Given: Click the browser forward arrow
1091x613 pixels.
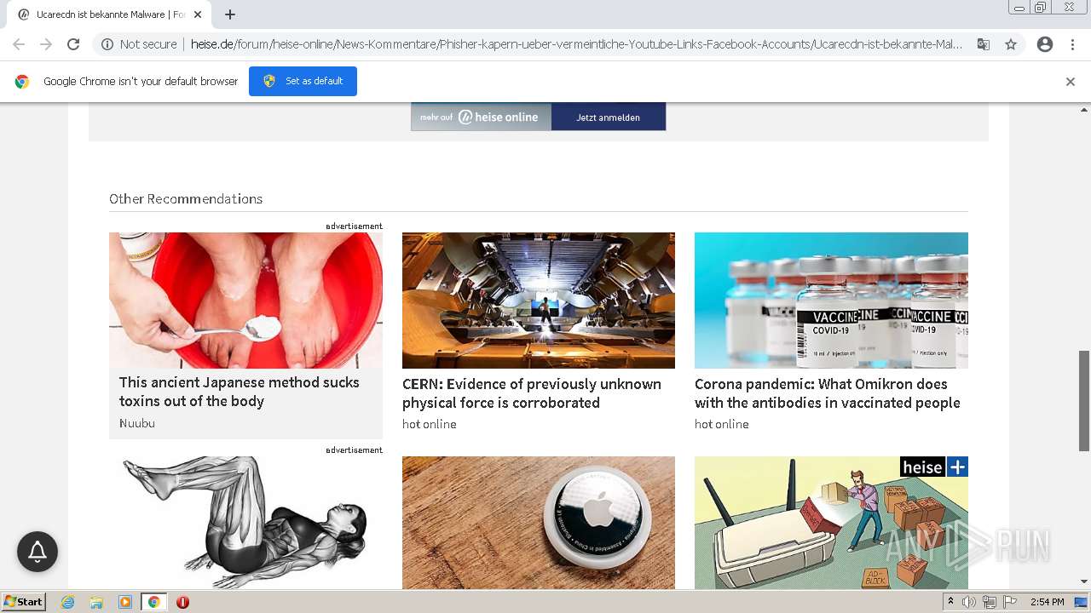Looking at the screenshot, I should click(46, 44).
